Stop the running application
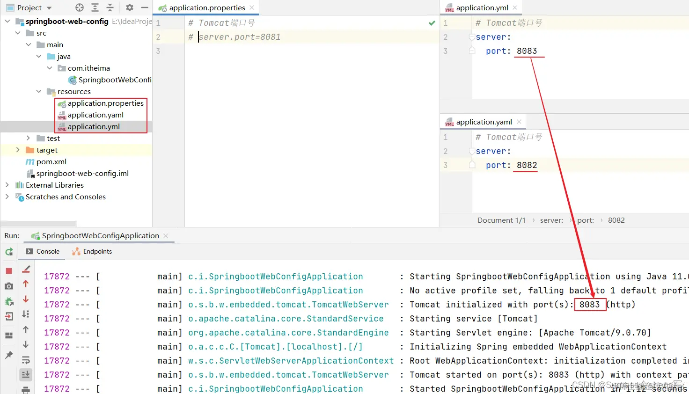The width and height of the screenshot is (689, 394). click(x=9, y=271)
